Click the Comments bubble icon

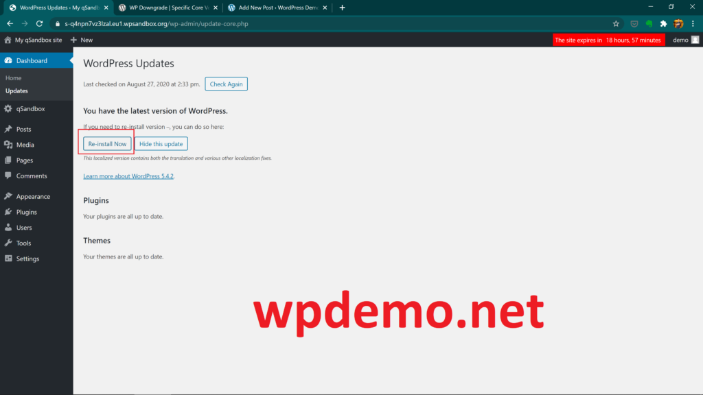(x=8, y=176)
